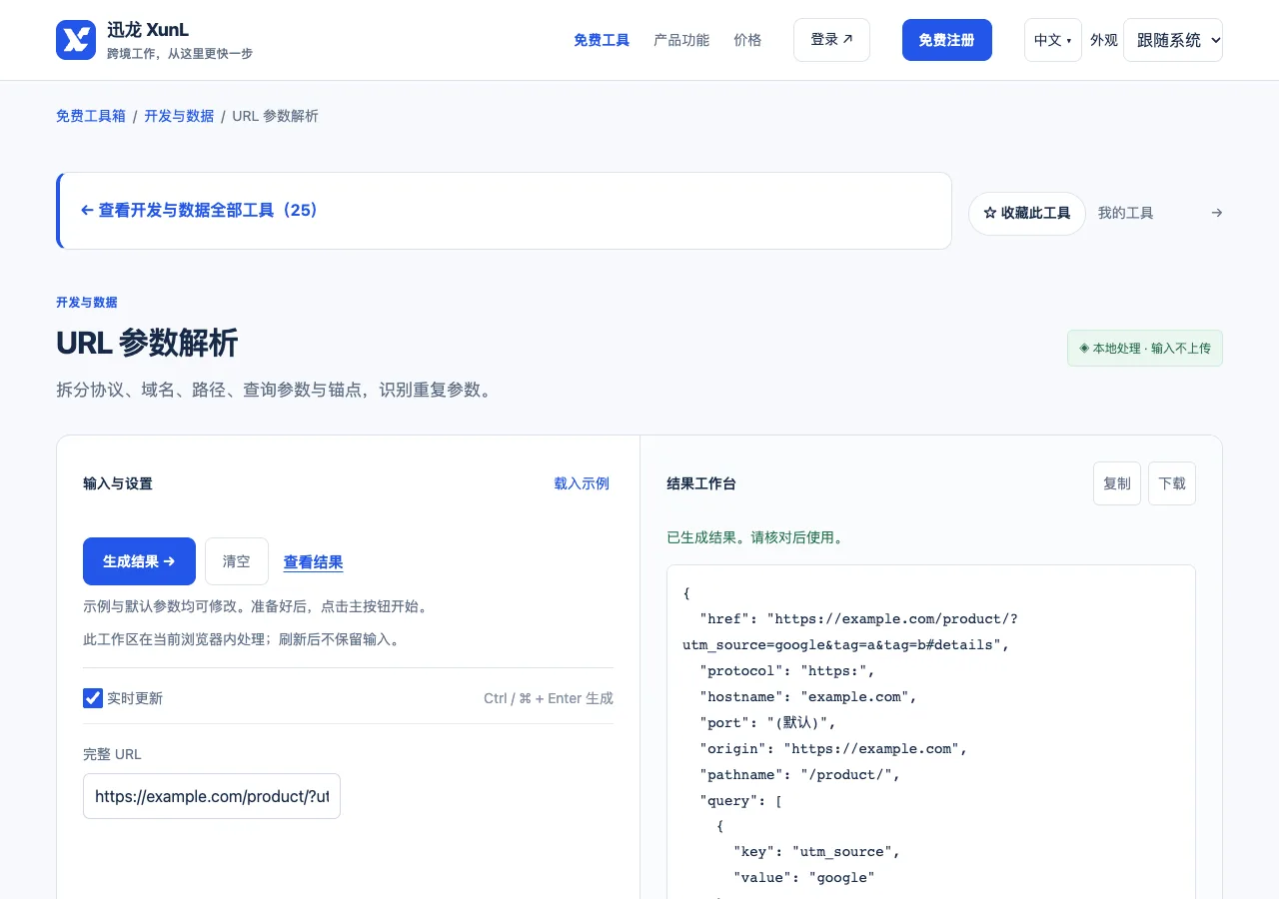The width and height of the screenshot is (1279, 899).
Task: Click the "origin": "https://example.com" line
Action: (833, 748)
